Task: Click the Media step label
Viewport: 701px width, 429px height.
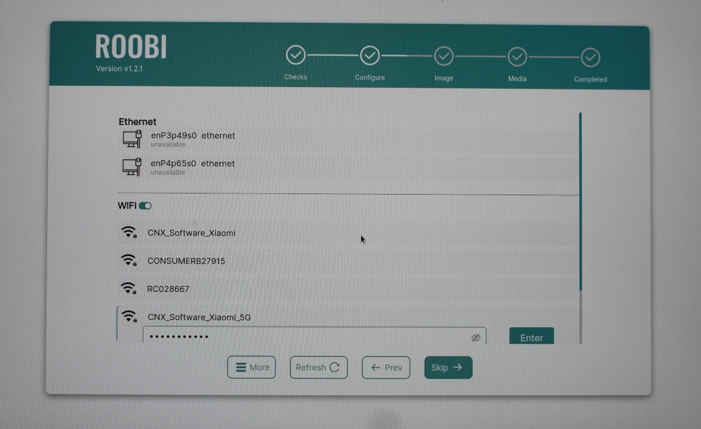Action: [x=517, y=79]
